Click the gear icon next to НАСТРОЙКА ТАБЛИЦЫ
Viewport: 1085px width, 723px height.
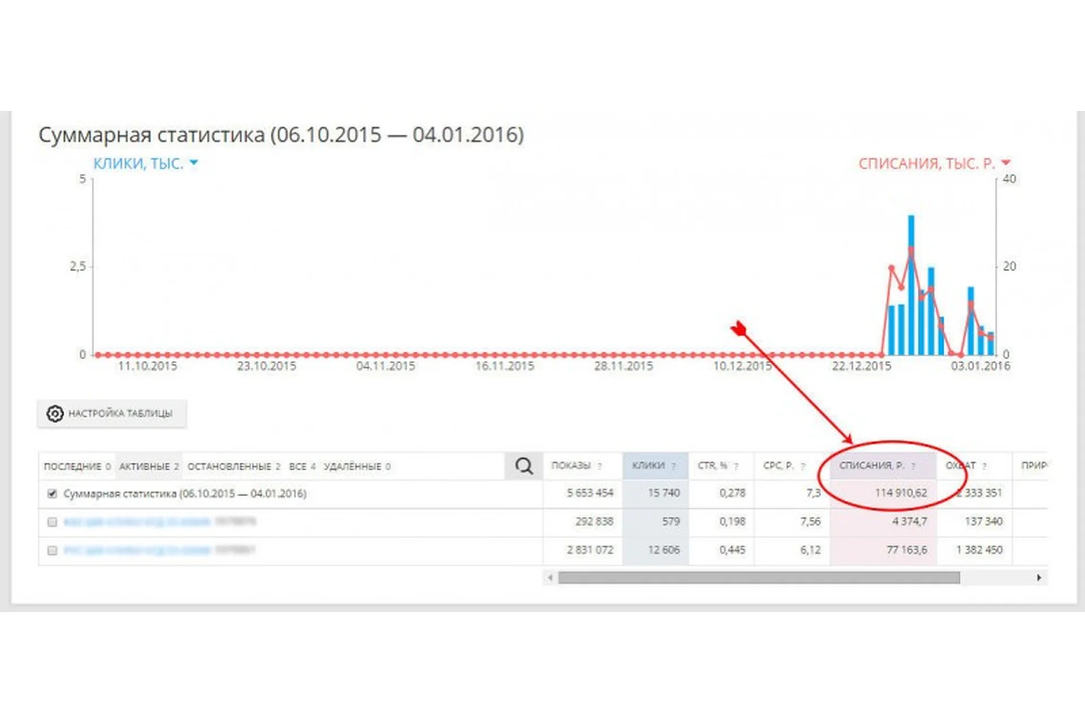(x=54, y=413)
